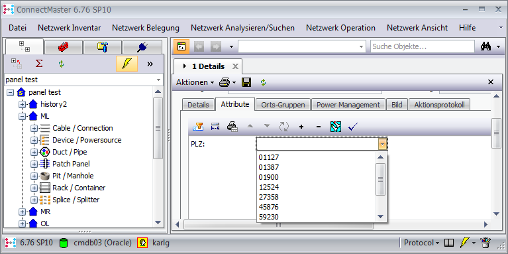
Task: Click the details toolbar green refresh icon
Action: (x=263, y=82)
